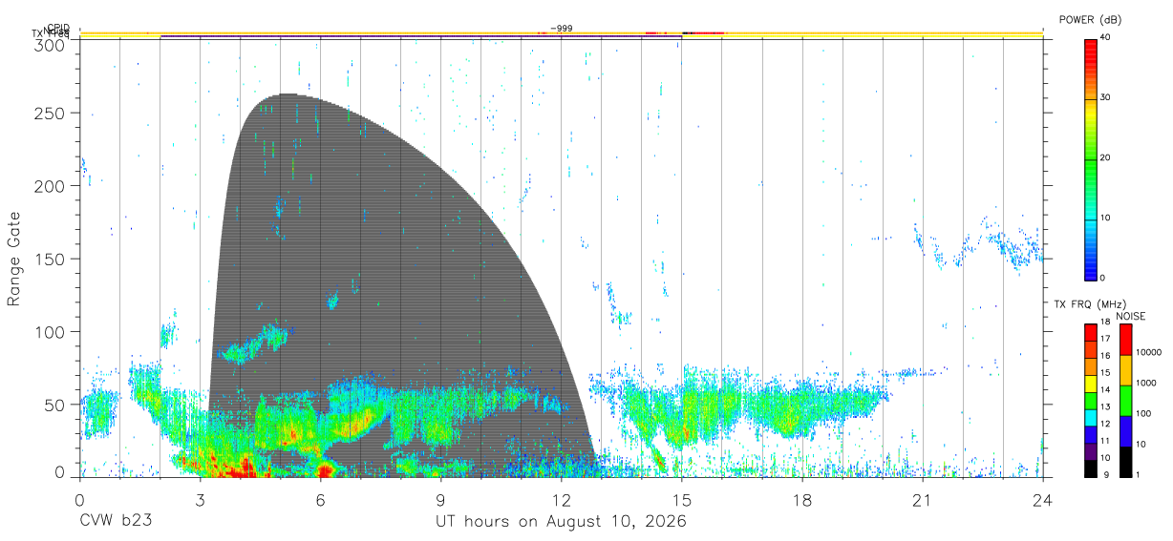Screen dimensions: 1173x541
Task: Click the NOISE legend title
Action: [x=1129, y=316]
